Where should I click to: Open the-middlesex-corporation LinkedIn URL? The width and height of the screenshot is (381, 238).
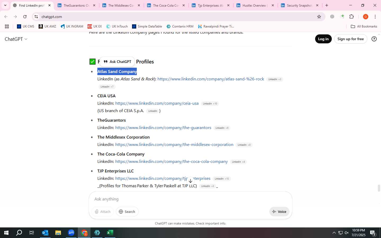[x=174, y=145]
